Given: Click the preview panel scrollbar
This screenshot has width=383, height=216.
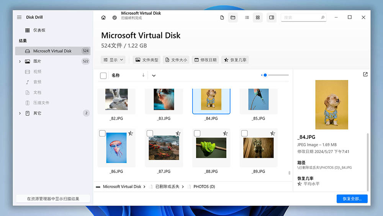Looking at the screenshot, I should [368, 162].
